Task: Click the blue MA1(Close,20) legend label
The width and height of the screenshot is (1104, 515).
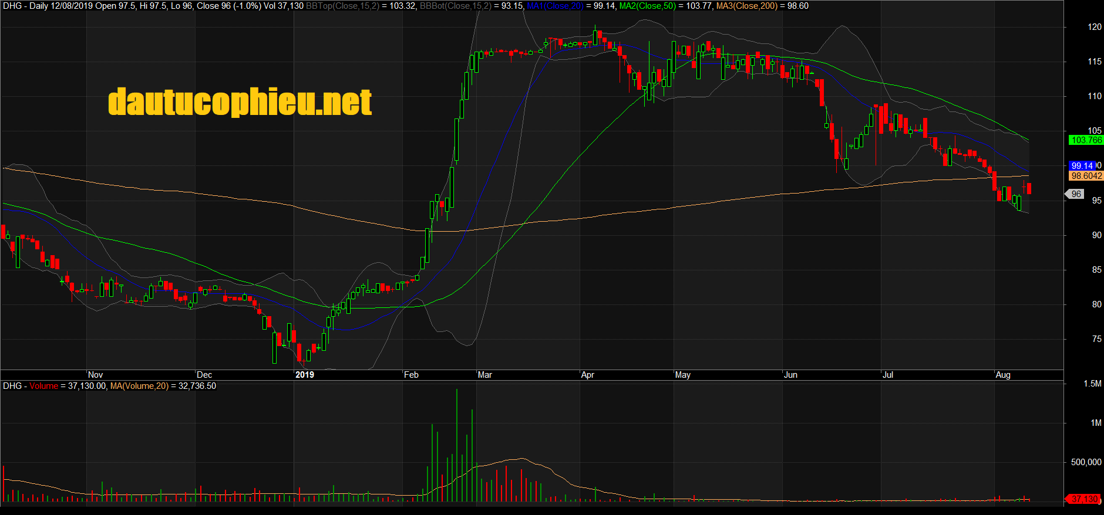Action: [x=555, y=6]
